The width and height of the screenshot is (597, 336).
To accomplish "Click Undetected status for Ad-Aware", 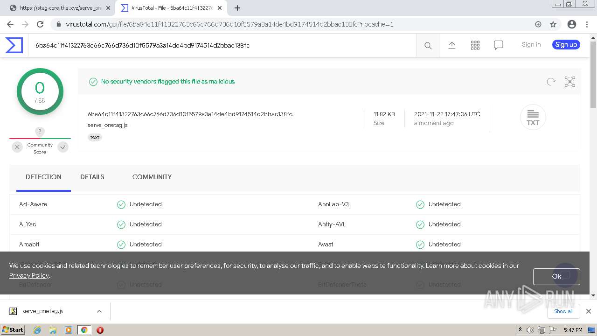I will 146,204.
